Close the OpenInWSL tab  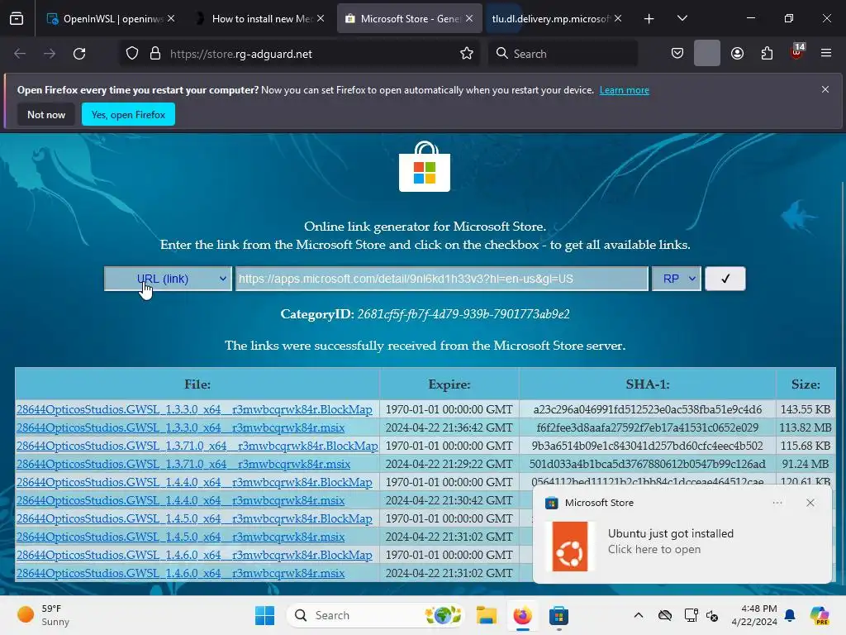(171, 18)
